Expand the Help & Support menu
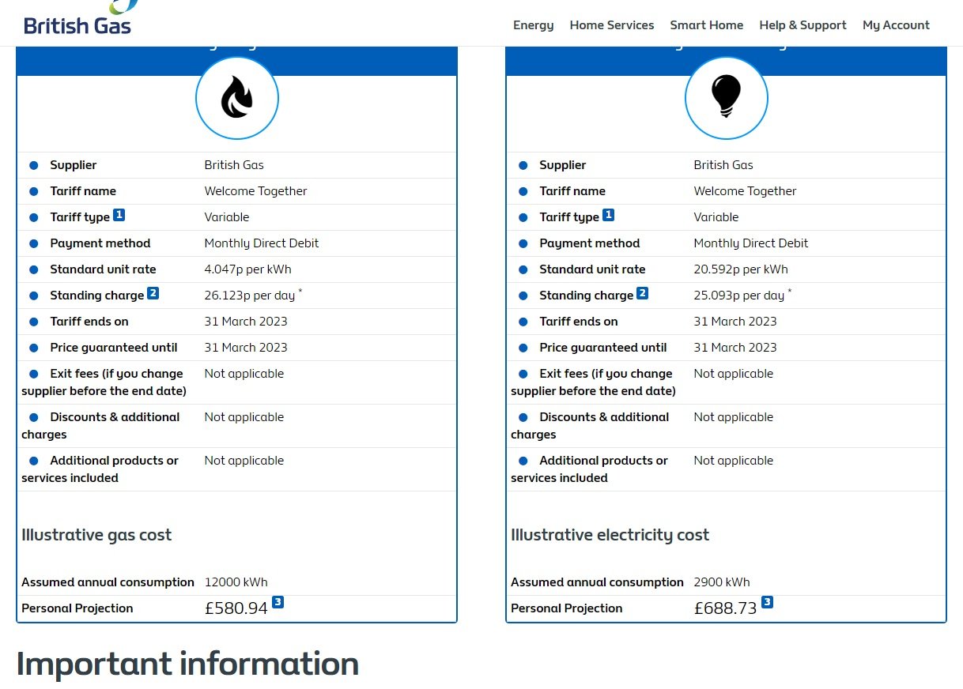Viewport: 963px width, 689px height. [x=802, y=25]
